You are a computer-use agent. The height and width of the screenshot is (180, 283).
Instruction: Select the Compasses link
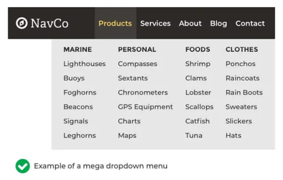pyautogui.click(x=138, y=64)
